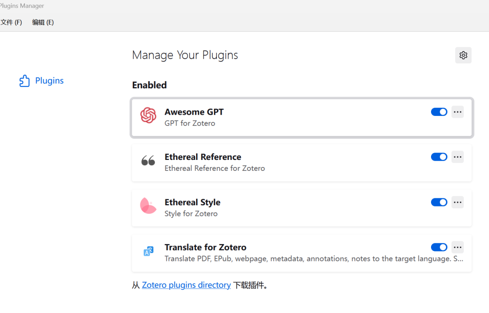Viewport: 489px width, 313px height.
Task: Click the Plugins puzzle piece icon
Action: 24,81
